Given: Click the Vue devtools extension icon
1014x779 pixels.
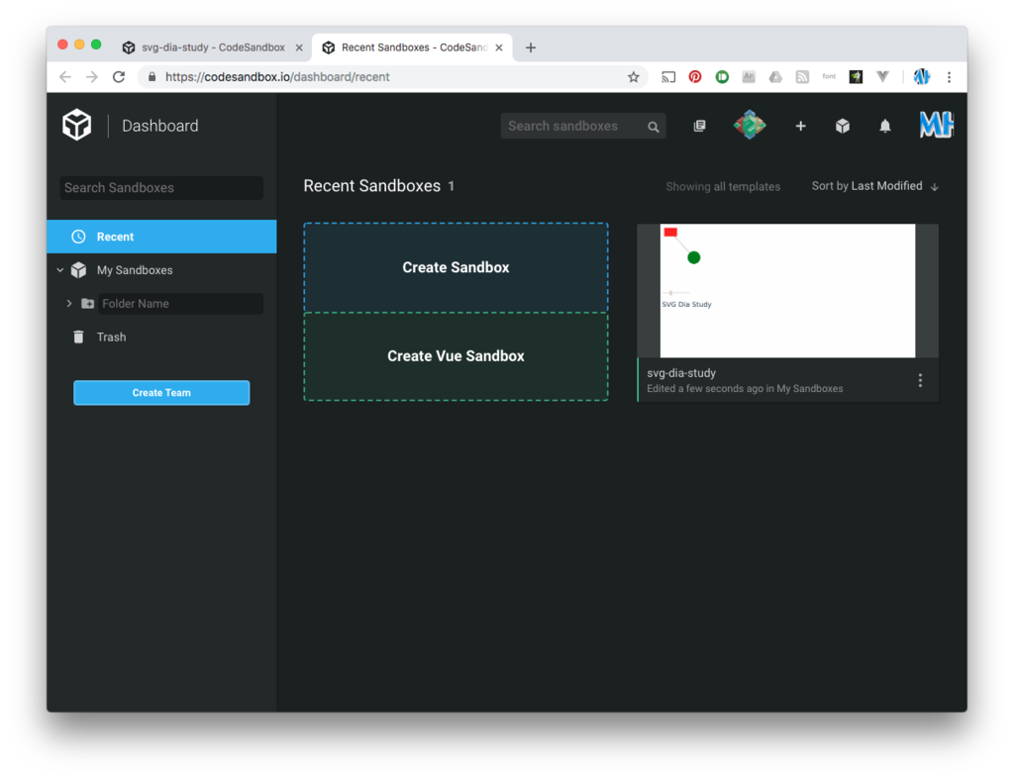Looking at the screenshot, I should click(882, 77).
